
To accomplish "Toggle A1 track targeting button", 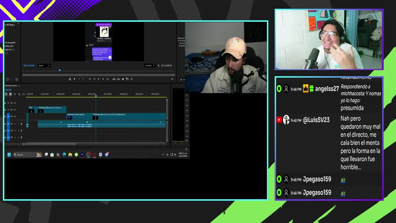I will 8,124.
